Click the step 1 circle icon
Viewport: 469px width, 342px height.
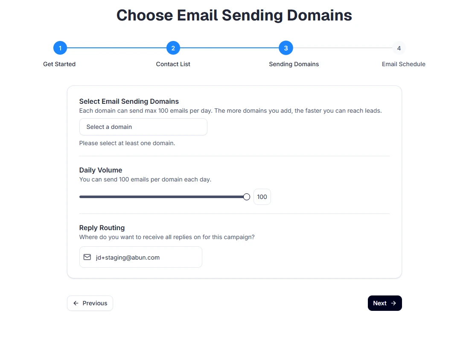[60, 48]
